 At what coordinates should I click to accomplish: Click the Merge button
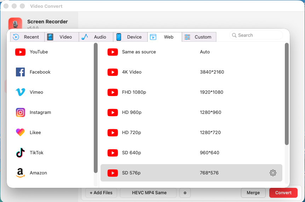(253, 193)
